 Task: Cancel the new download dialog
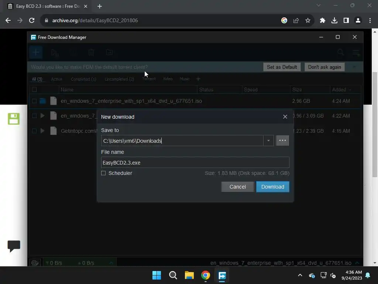[237, 187]
